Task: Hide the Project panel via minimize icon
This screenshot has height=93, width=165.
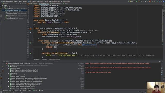Action: [x=25, y=3]
